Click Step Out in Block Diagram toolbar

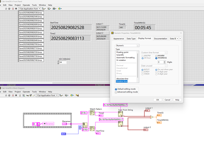(34, 95)
